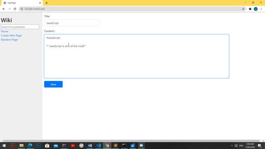Click the Search Encyclopedia field
The image size is (265, 149).
point(20,27)
